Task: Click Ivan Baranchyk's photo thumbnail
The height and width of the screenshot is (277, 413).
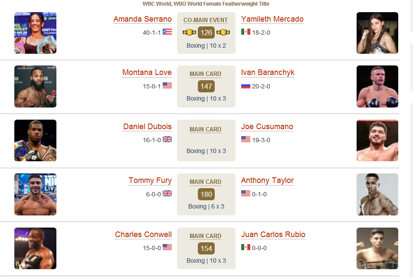Action: click(377, 86)
